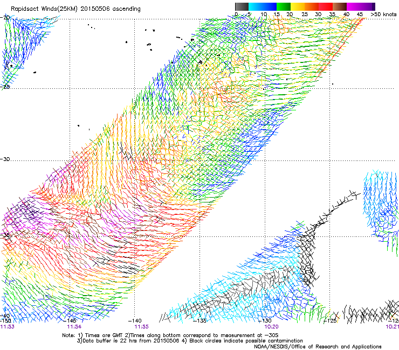The image size is (399, 350).
Task: Select the red 30-35 knots legend segment
Action: click(x=326, y=6)
